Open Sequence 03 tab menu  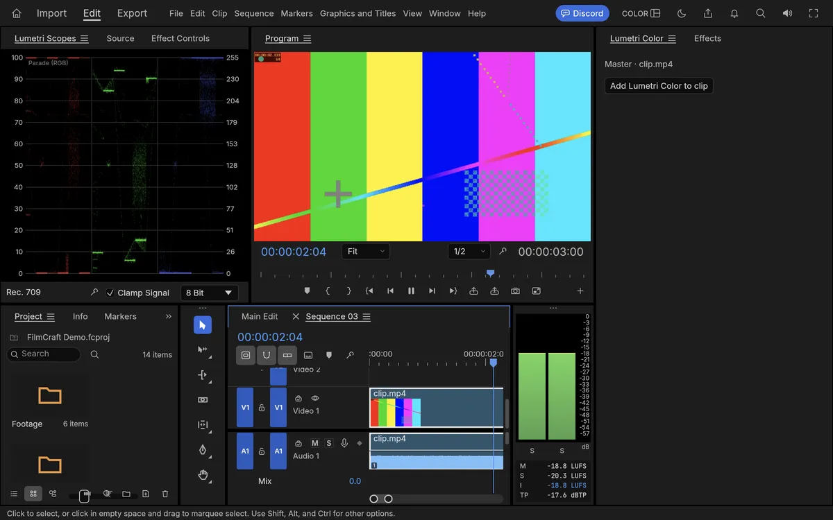367,316
